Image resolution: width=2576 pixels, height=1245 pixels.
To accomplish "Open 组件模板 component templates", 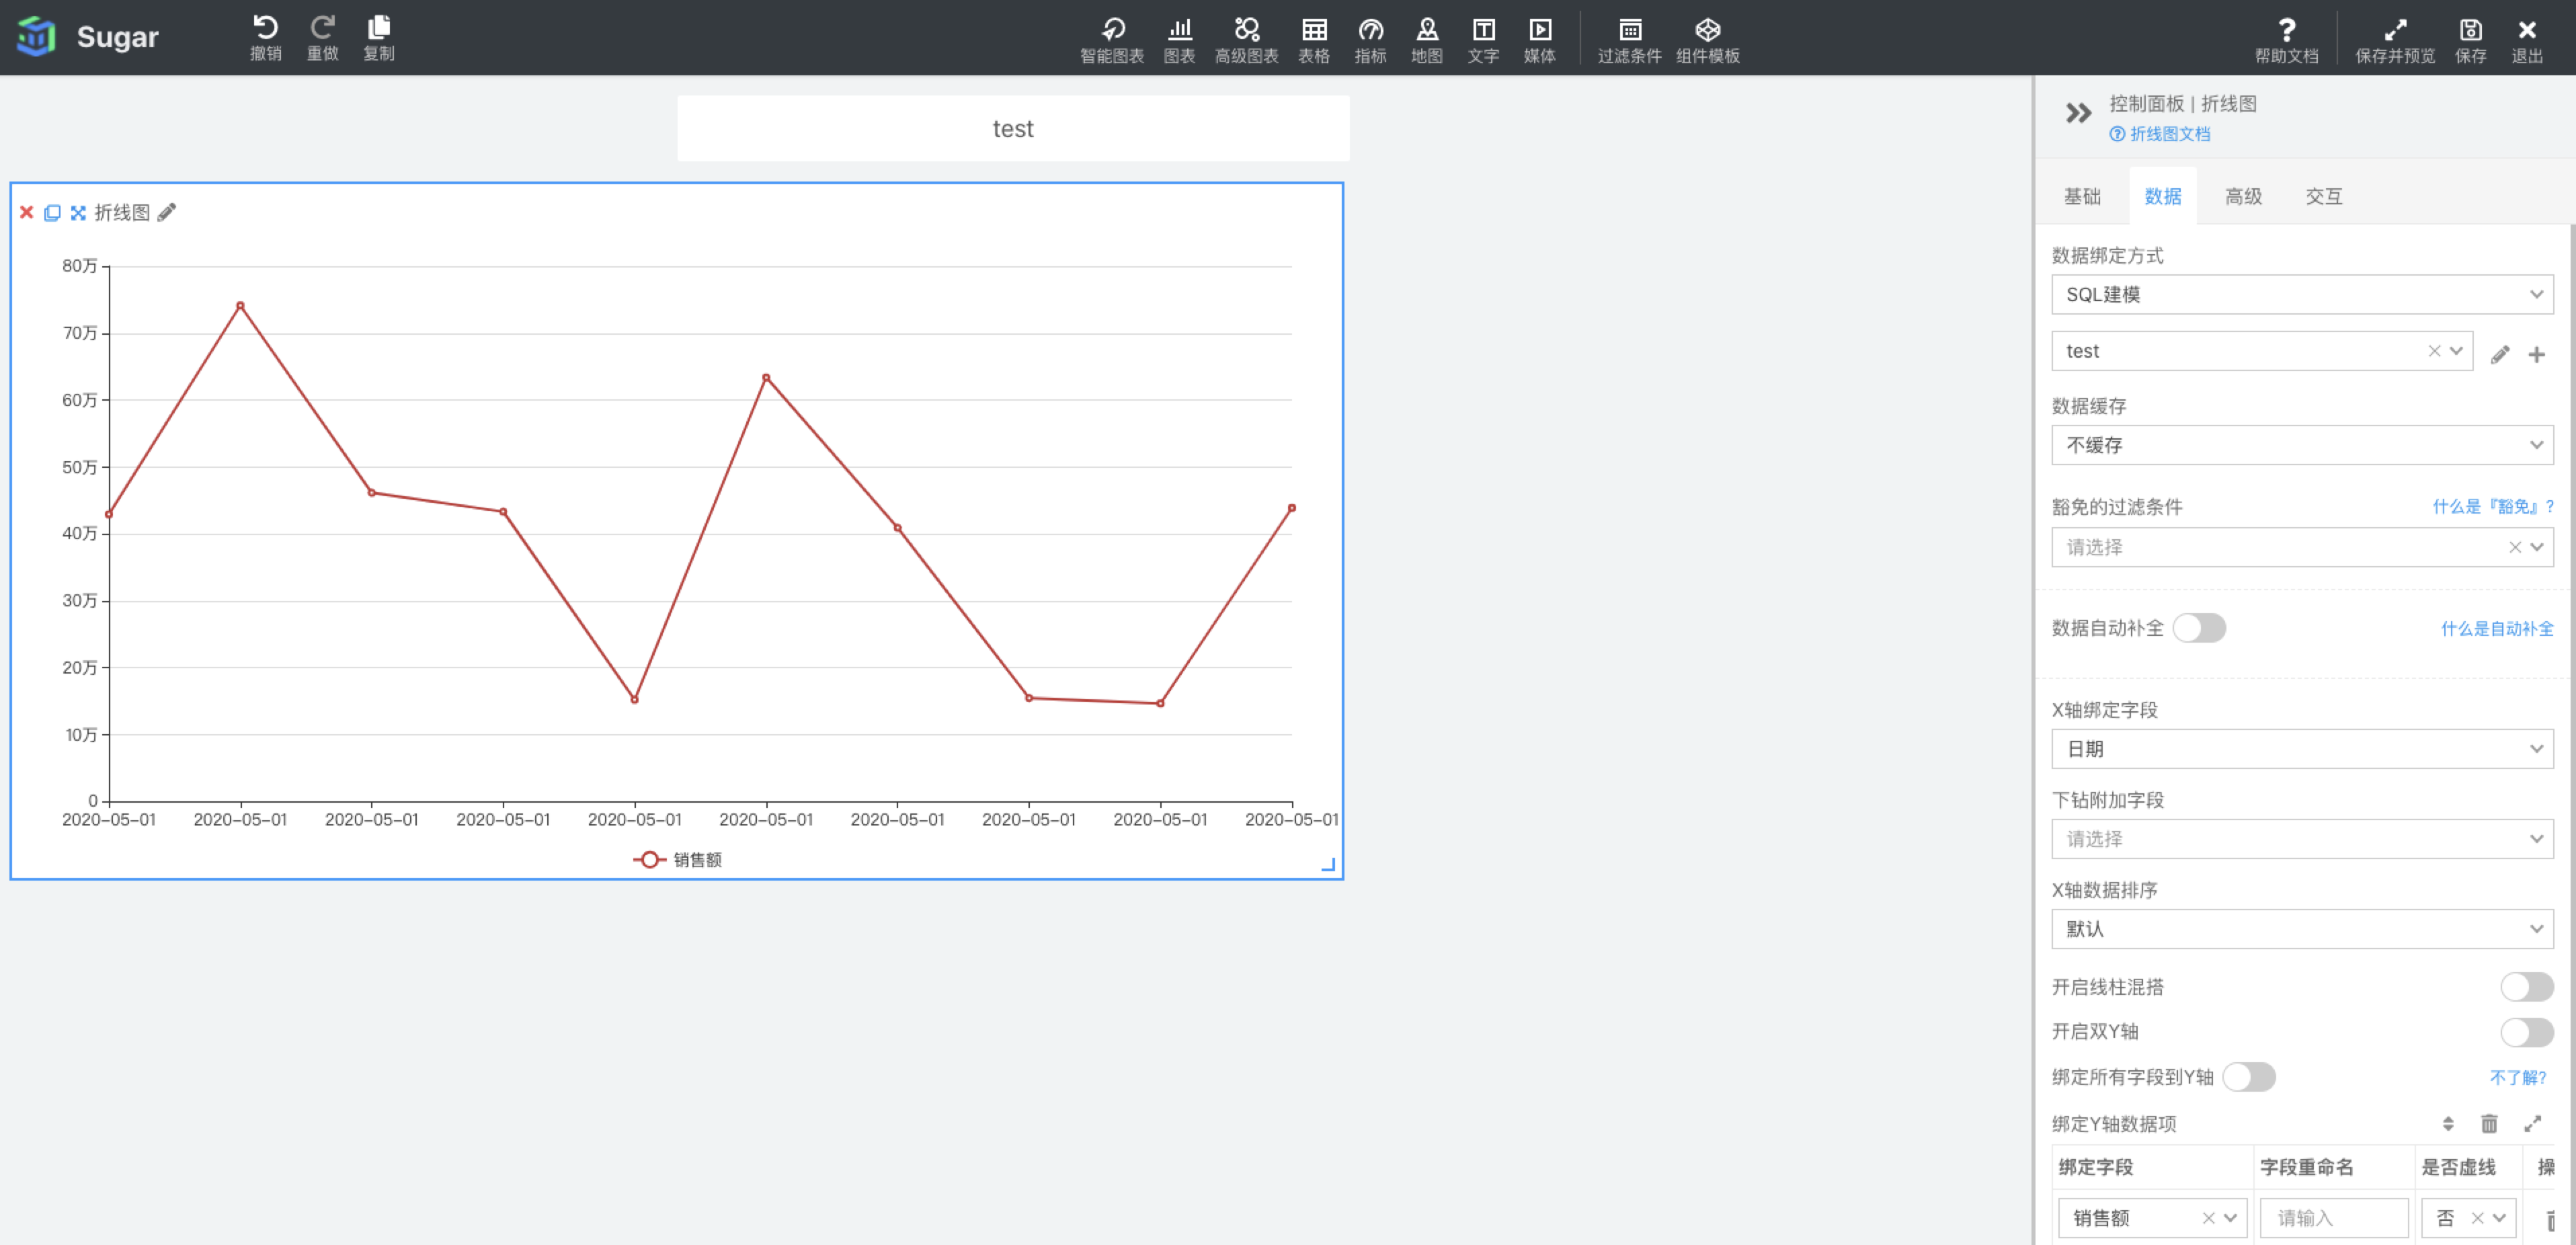I will [x=1708, y=40].
